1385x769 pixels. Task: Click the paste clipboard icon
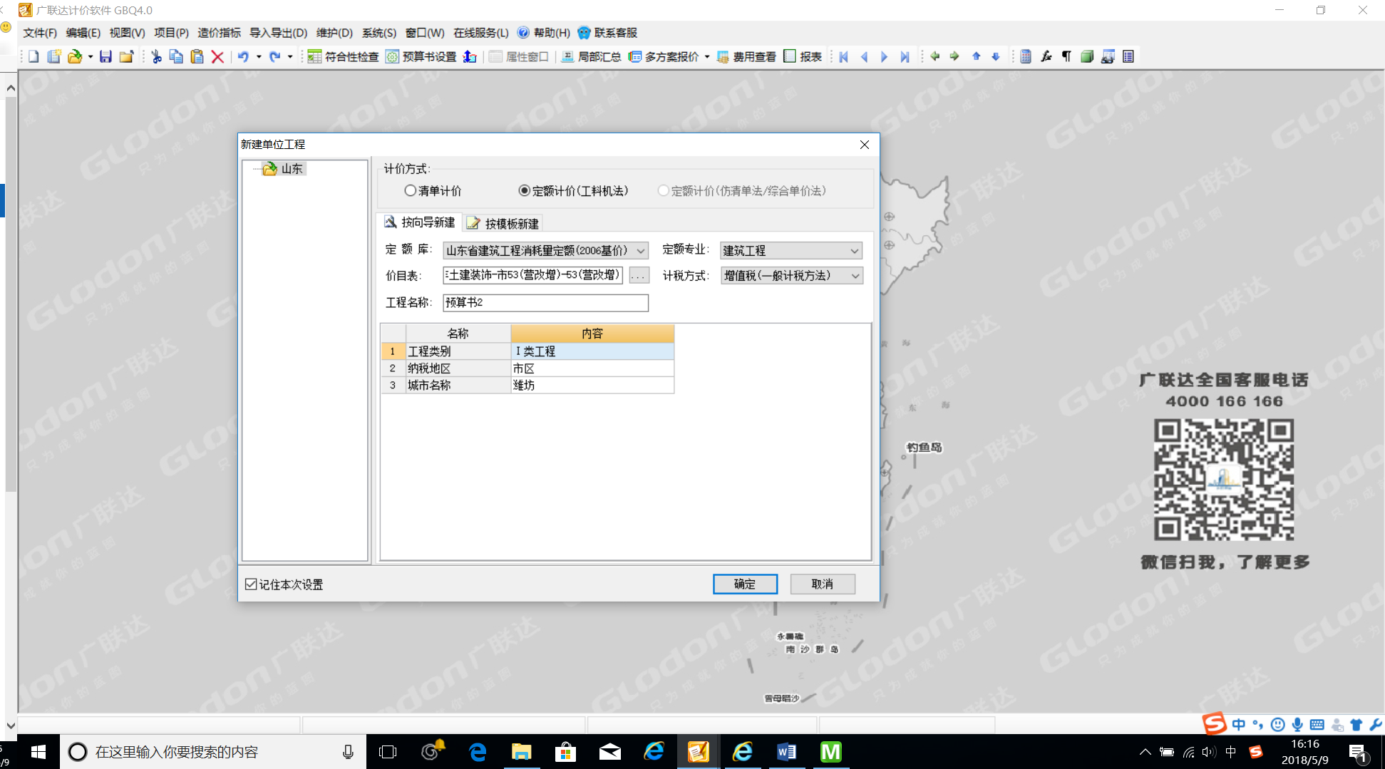197,57
